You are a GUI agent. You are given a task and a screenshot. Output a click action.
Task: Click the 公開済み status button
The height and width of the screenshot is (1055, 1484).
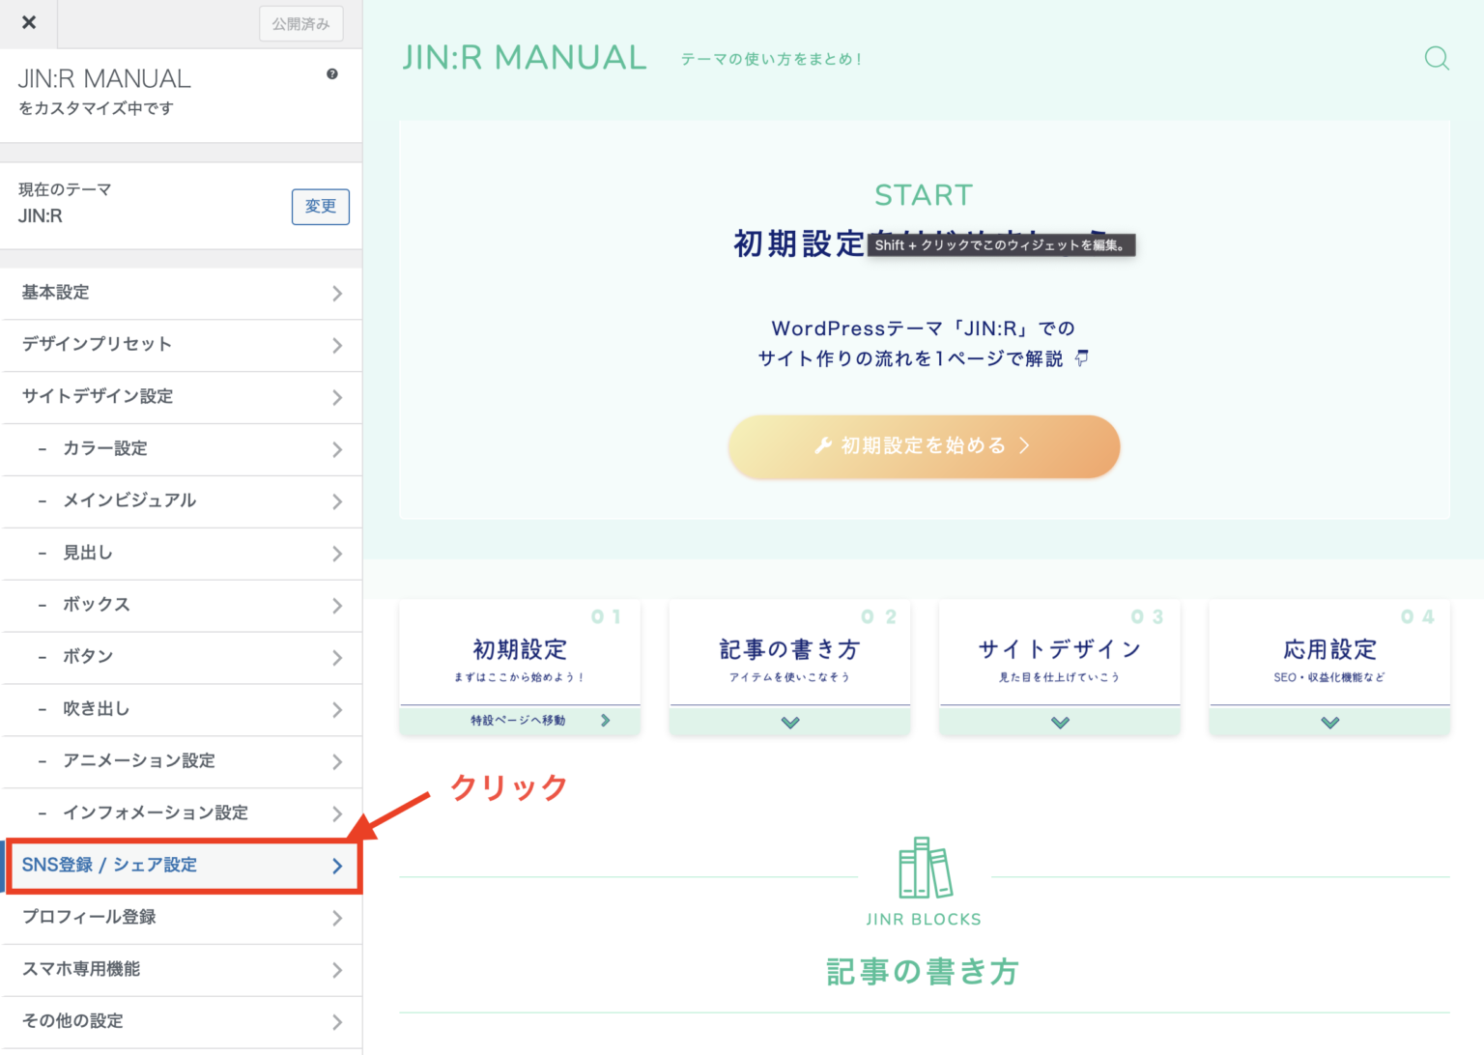300,23
